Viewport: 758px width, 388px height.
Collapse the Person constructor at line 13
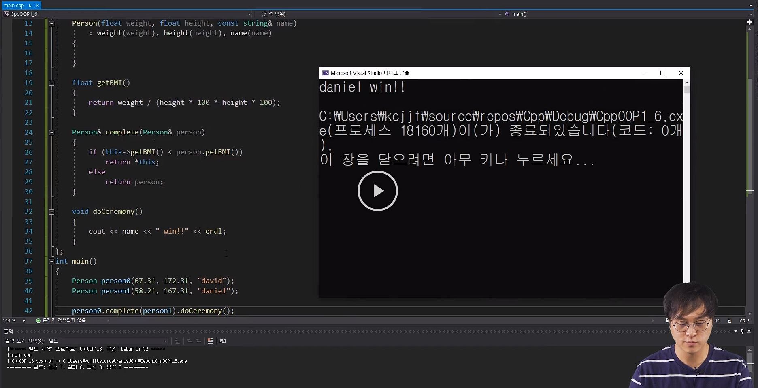pos(52,23)
